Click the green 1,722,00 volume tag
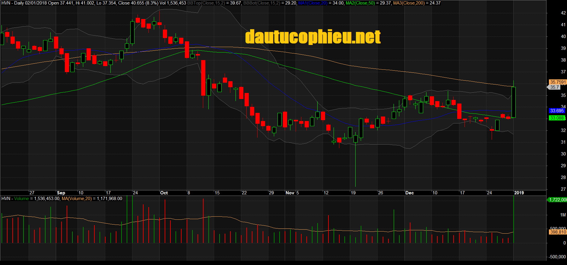567x265 pixels. [x=557, y=200]
